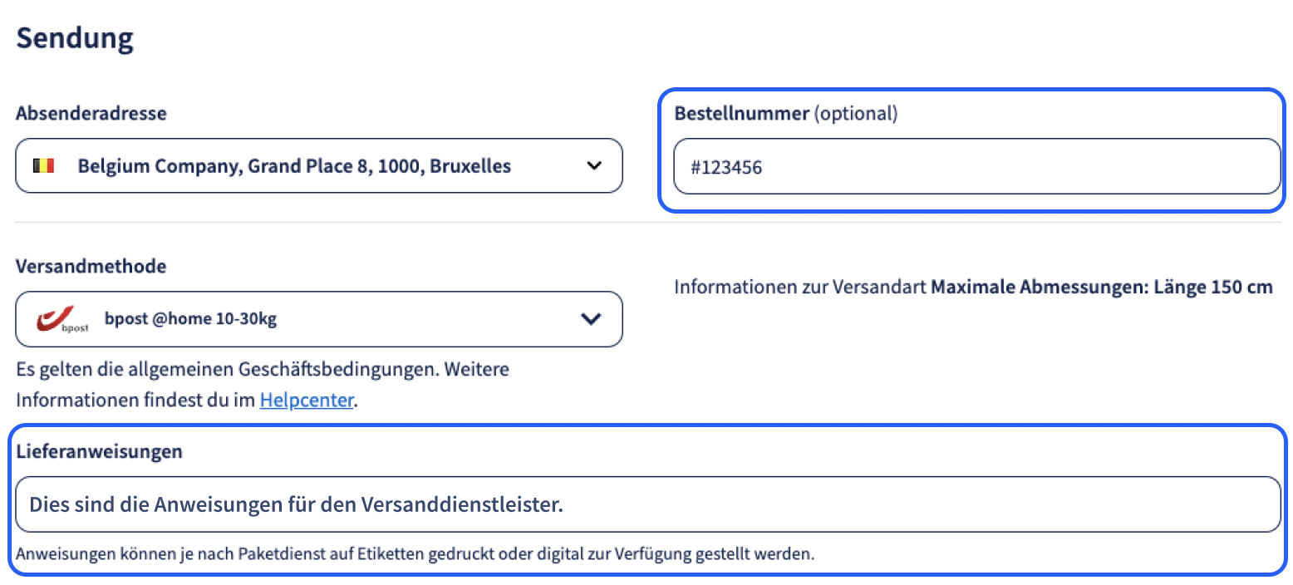
Task: Click the Versandmethode label
Action: [91, 266]
